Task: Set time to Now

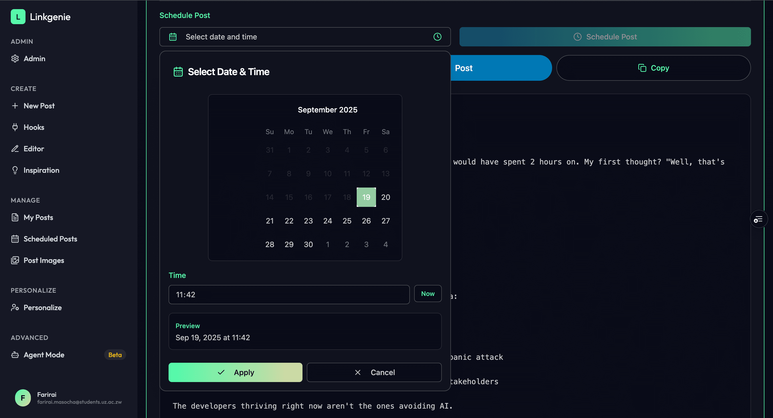Action: (x=428, y=294)
